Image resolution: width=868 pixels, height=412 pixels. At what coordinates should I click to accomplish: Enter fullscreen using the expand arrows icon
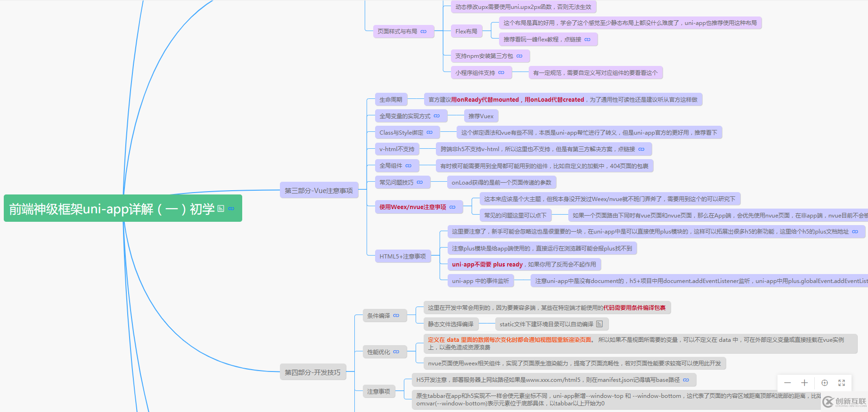[x=842, y=383]
